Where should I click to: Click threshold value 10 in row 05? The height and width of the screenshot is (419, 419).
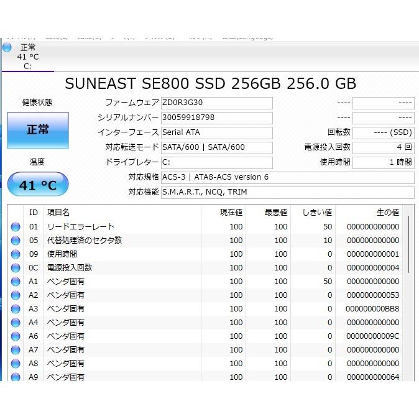(328, 241)
